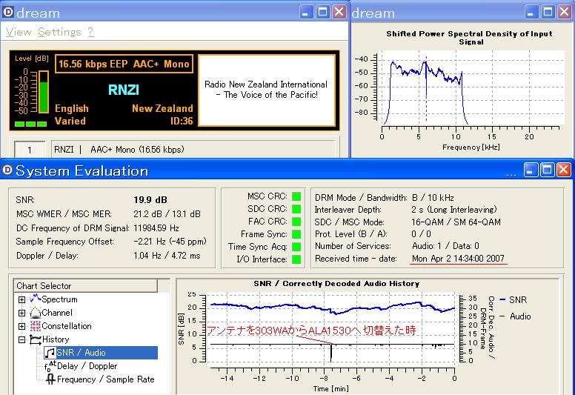Click the System Evaluation title bar icon
The height and width of the screenshot is (395, 575).
click(x=7, y=170)
